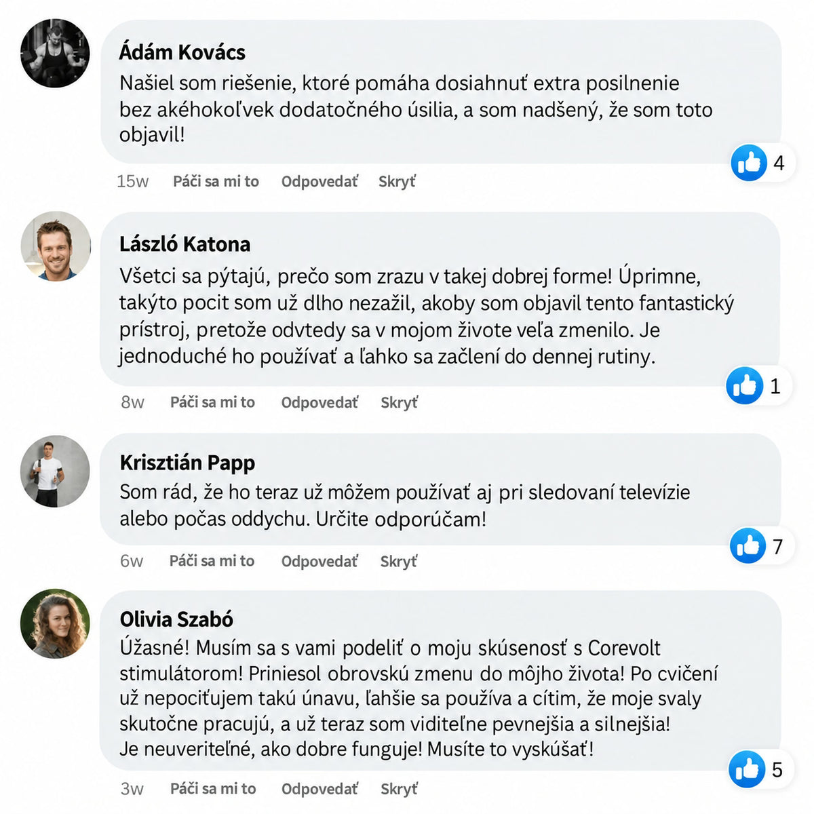View Krisztián Papp's profile photo
814x814 pixels.
[x=55, y=471]
